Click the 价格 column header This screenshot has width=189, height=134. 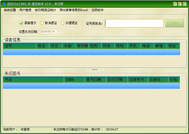[x=174, y=79]
